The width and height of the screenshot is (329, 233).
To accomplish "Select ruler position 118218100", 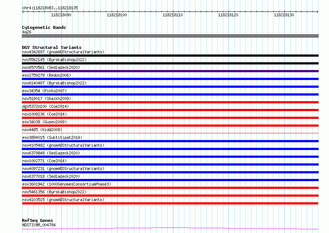I will click(117, 15).
